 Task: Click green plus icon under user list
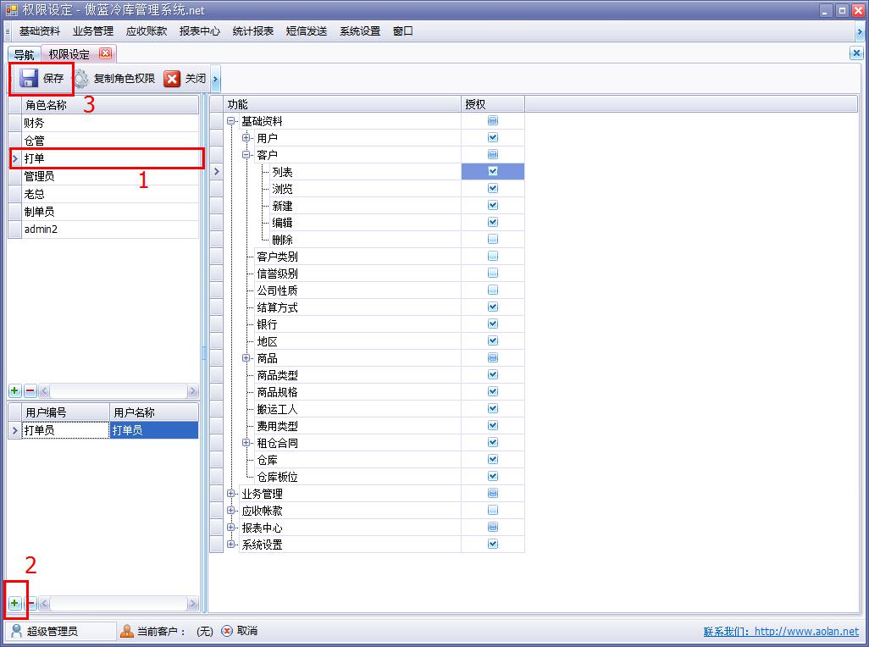pyautogui.click(x=15, y=603)
